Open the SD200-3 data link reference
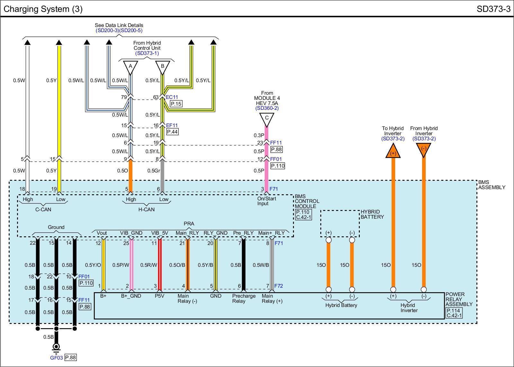The height and width of the screenshot is (367, 514). pos(107,31)
